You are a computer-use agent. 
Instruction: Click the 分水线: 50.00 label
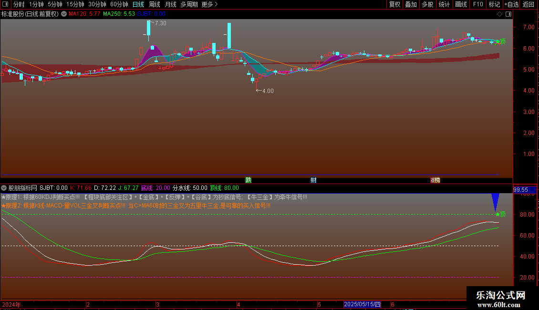190,188
